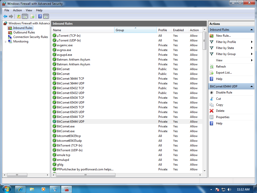Viewport: 257px width, 193px height.
Task: Open Internet Explorer from the taskbar
Action: point(20,189)
